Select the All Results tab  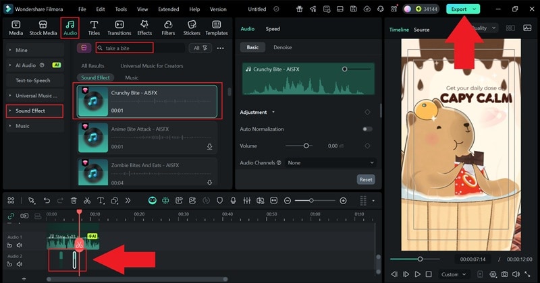tap(92, 65)
